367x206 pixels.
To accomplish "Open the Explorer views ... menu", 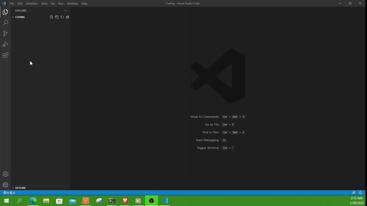I will pyautogui.click(x=65, y=11).
